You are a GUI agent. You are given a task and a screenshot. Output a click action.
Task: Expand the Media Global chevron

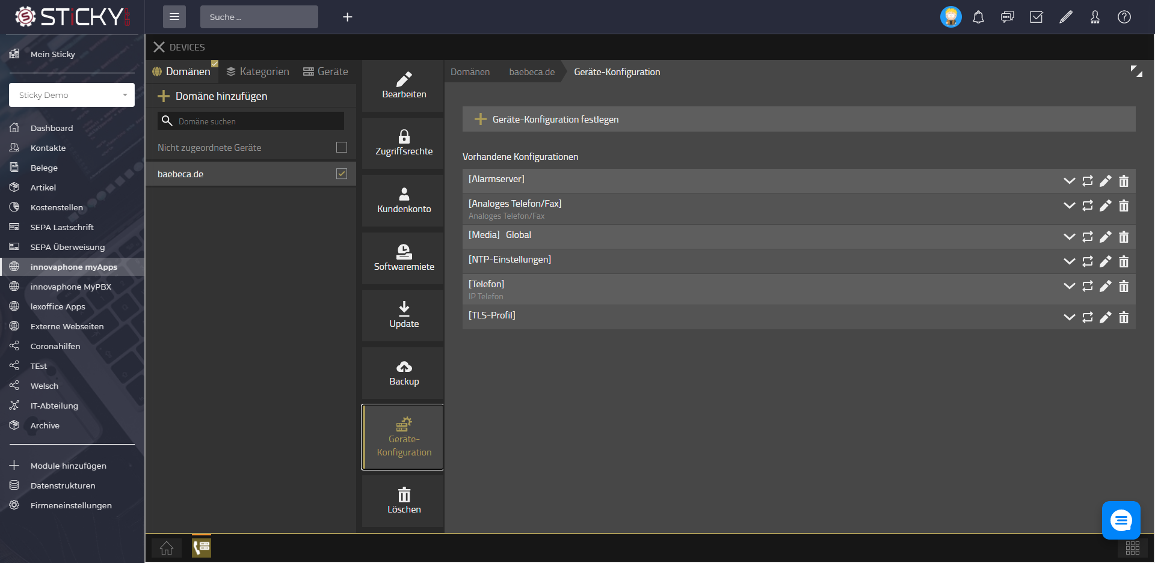click(x=1069, y=237)
